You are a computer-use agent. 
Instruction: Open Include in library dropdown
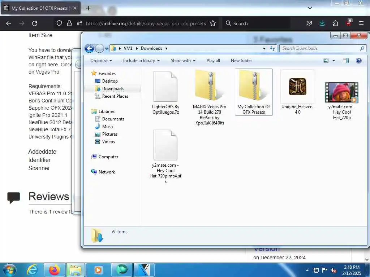(141, 61)
